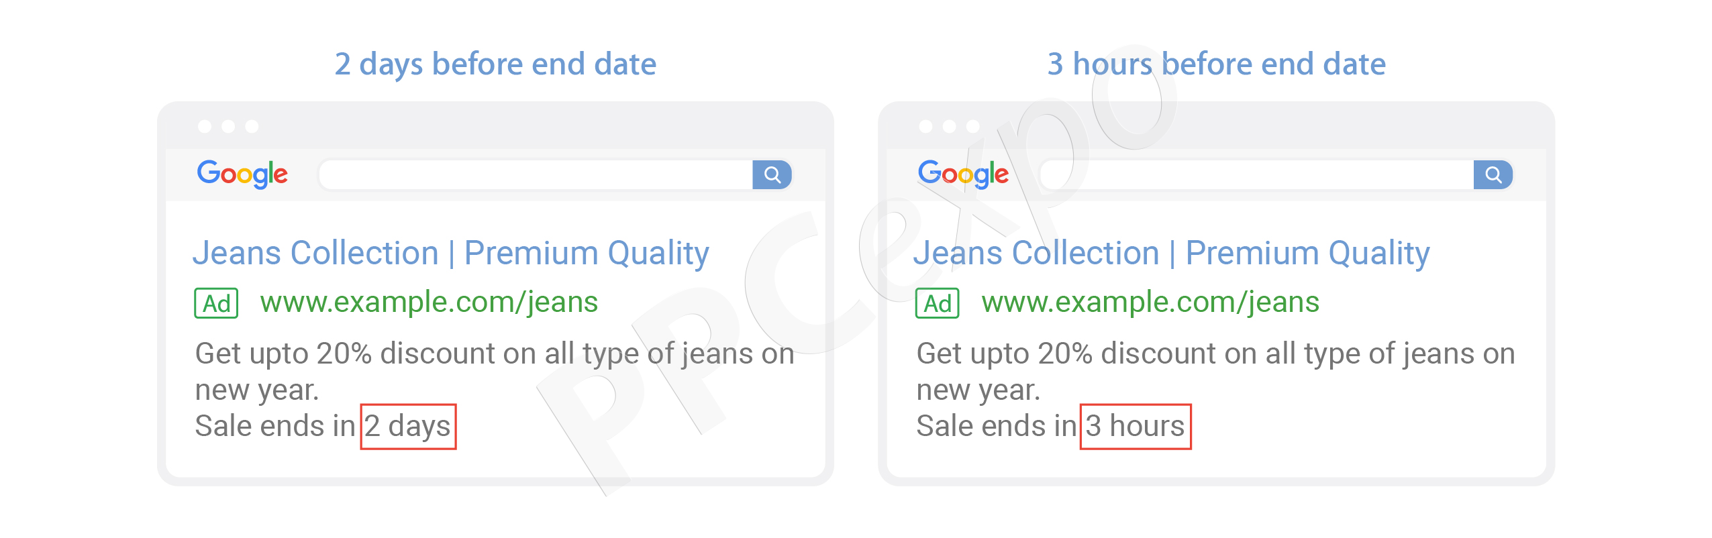1712x538 pixels.
Task: Click the highlighted "3 hours" countdown text
Action: (1136, 427)
